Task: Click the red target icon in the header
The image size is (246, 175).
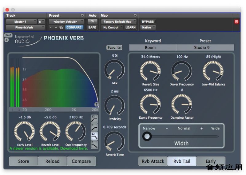Action: click(236, 22)
